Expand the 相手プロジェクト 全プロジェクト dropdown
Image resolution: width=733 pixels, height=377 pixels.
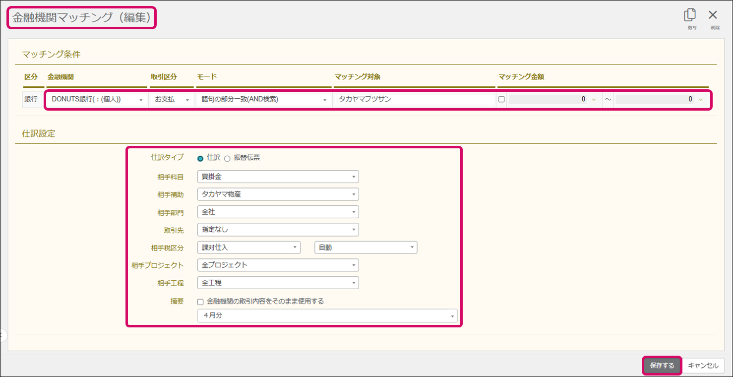point(278,265)
